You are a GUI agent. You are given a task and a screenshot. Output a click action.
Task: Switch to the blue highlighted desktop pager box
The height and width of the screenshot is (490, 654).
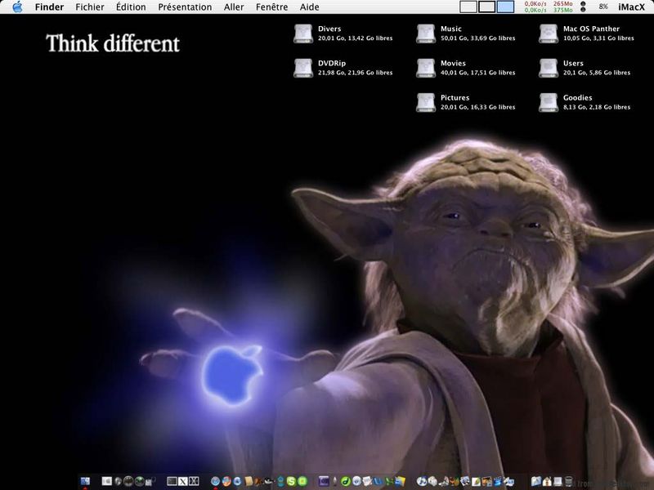(x=505, y=7)
